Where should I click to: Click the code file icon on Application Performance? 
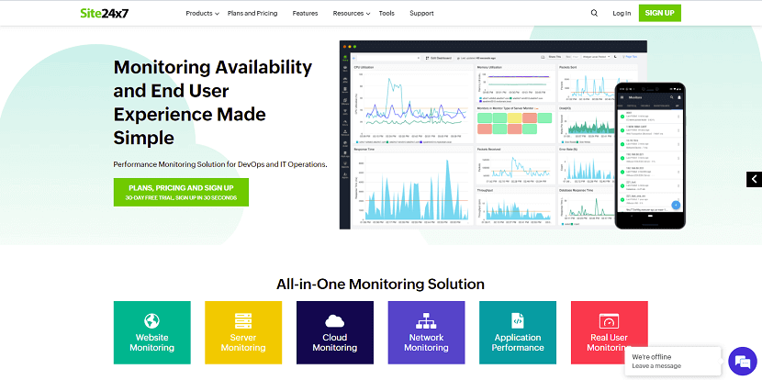pyautogui.click(x=518, y=320)
